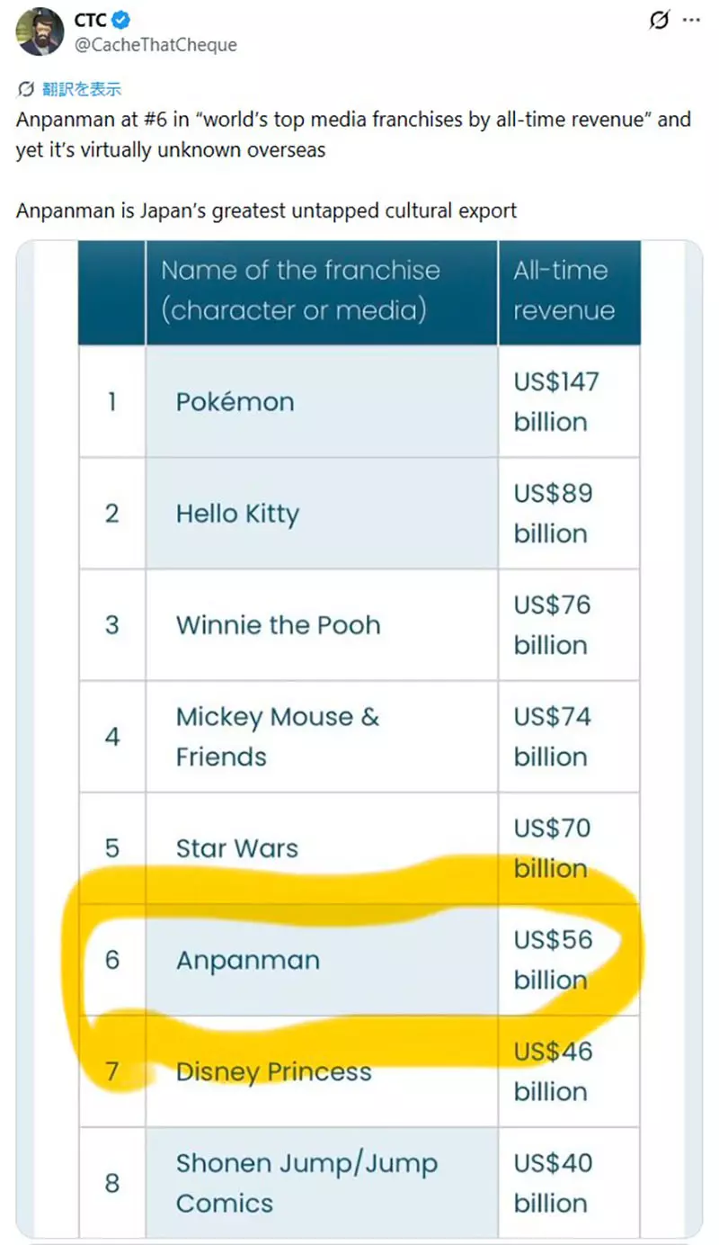The image size is (719, 1245).
Task: Click the 'Name of the franchise' header cell
Action: tap(300, 290)
